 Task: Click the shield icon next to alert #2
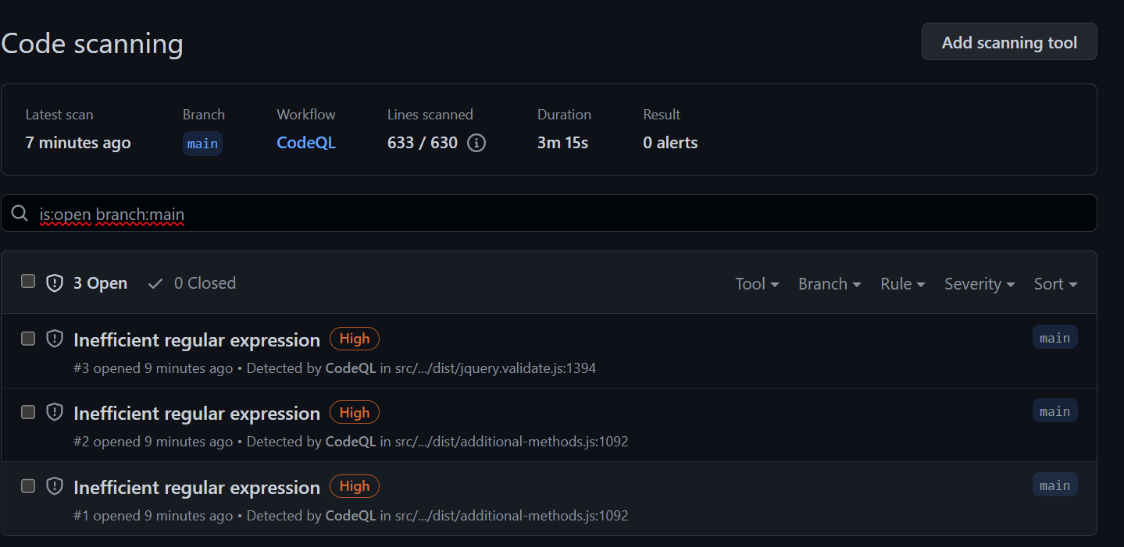[x=54, y=412]
